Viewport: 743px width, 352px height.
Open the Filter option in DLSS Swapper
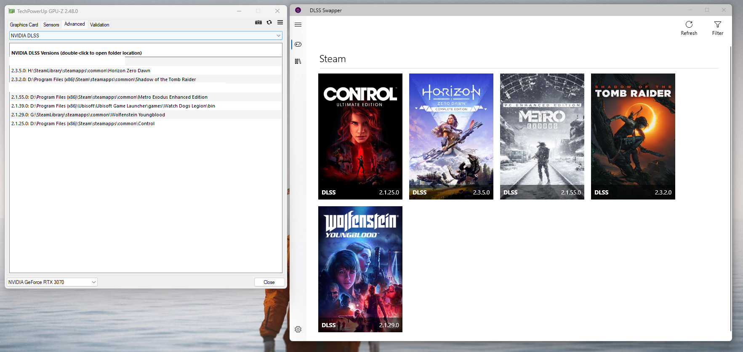[x=718, y=28]
